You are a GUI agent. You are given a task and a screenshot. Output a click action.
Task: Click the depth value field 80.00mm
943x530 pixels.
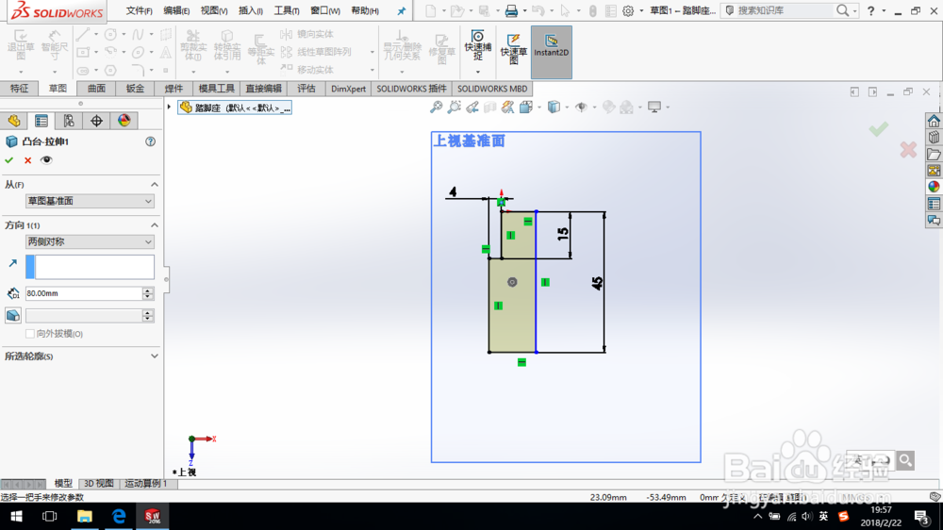pos(84,293)
